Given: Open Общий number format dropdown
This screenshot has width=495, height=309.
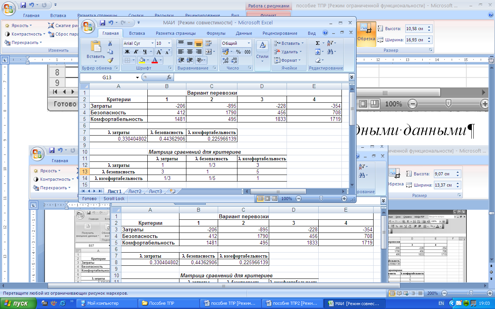Looking at the screenshot, I should click(x=248, y=43).
